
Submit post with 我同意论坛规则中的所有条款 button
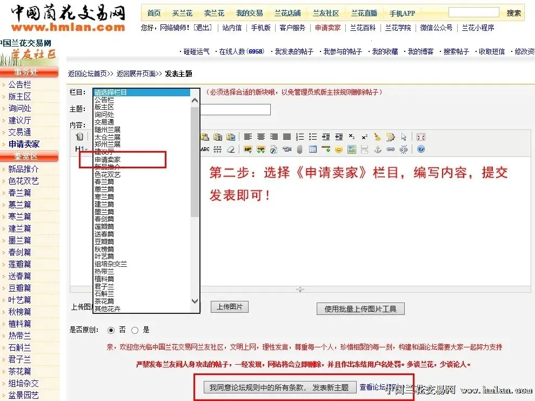pos(280,387)
